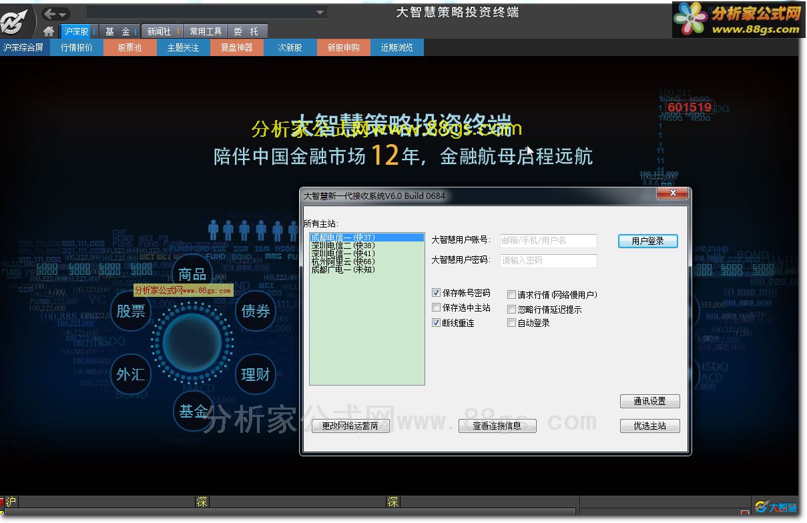The height and width of the screenshot is (523, 807).
Task: Select server 成都电信一(快37) in the list
Action: [x=366, y=237]
